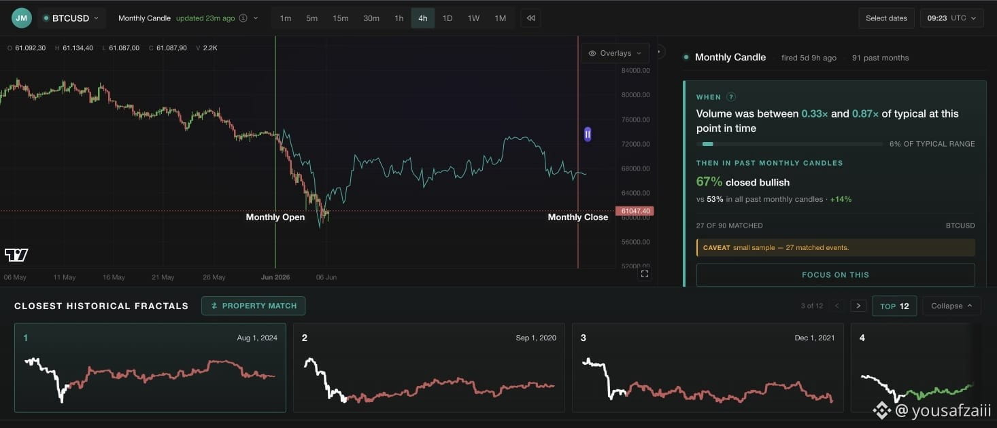Select the 15m timeframe
This screenshot has height=428, width=997.
(x=341, y=18)
